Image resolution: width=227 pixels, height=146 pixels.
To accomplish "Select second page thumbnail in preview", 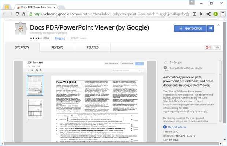I will [x=35, y=108].
